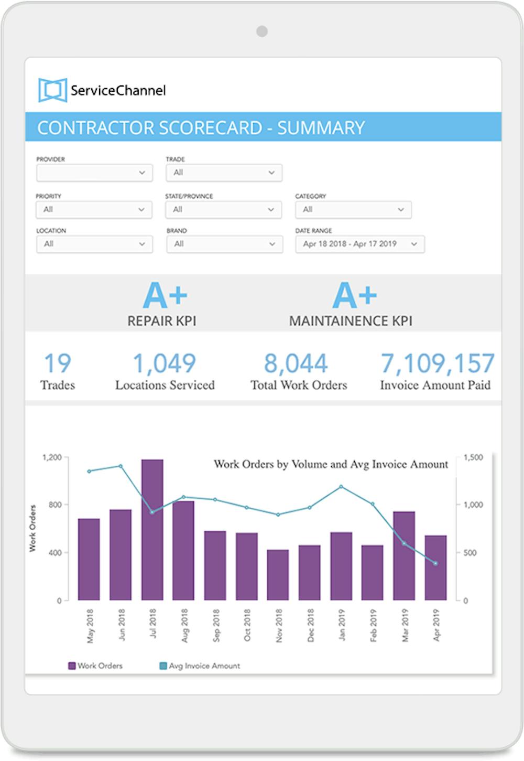View the 8,044 Total Work Orders
Viewport: 524px width, 761px height.
[x=298, y=371]
